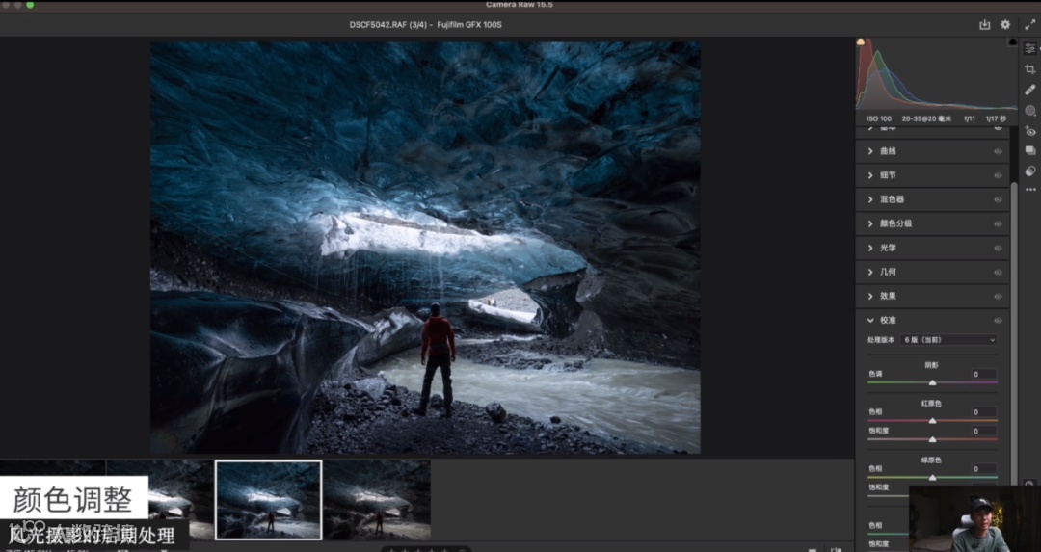1041x552 pixels.
Task: Open the Masking tool
Action: (1030, 111)
